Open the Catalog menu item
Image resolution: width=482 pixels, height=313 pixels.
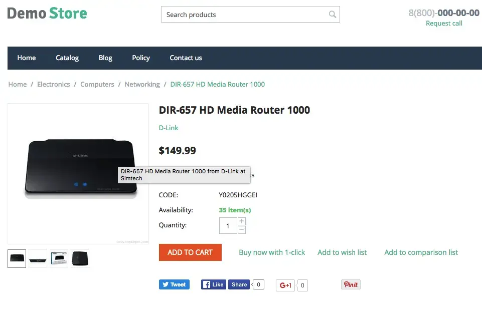point(67,58)
